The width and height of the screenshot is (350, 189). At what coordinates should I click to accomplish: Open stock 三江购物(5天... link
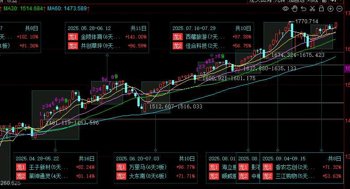[x=295, y=176]
